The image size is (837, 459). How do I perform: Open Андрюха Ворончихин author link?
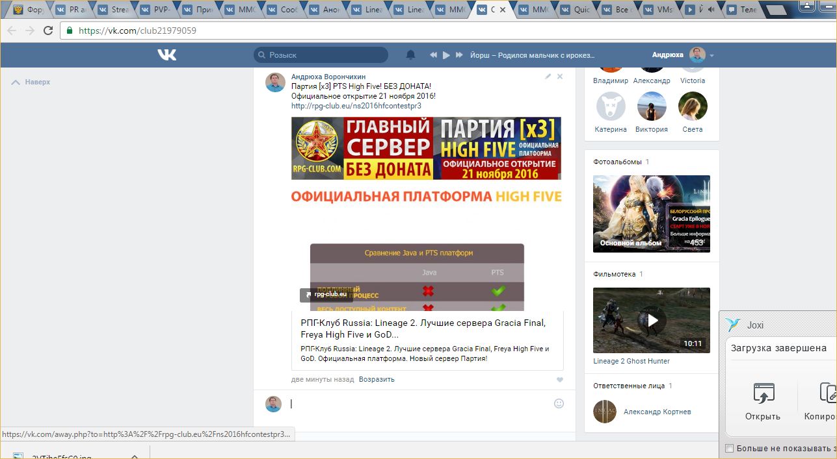point(328,77)
